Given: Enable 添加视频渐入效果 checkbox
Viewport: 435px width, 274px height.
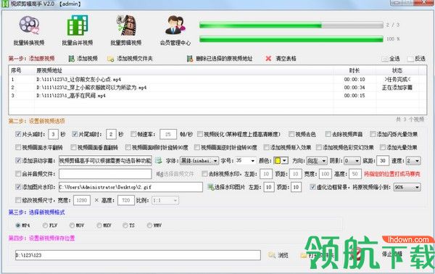Looking at the screenshot, I should pyautogui.click(x=266, y=147).
